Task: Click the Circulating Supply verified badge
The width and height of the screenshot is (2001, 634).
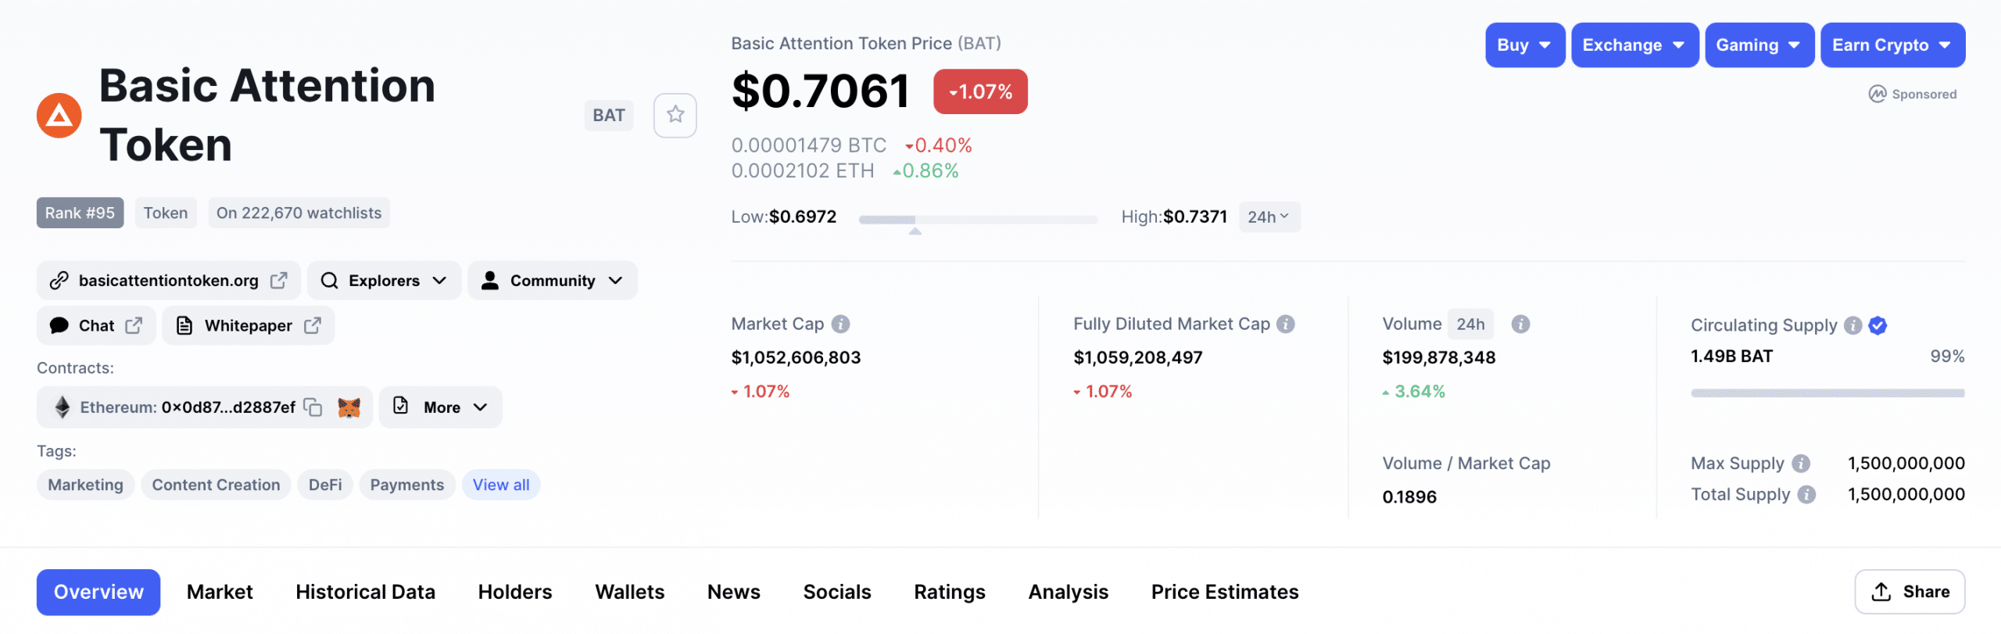Action: pos(1878,325)
